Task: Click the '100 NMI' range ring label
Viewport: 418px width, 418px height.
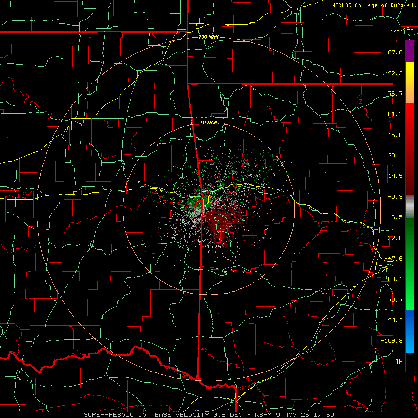Action: [x=209, y=37]
